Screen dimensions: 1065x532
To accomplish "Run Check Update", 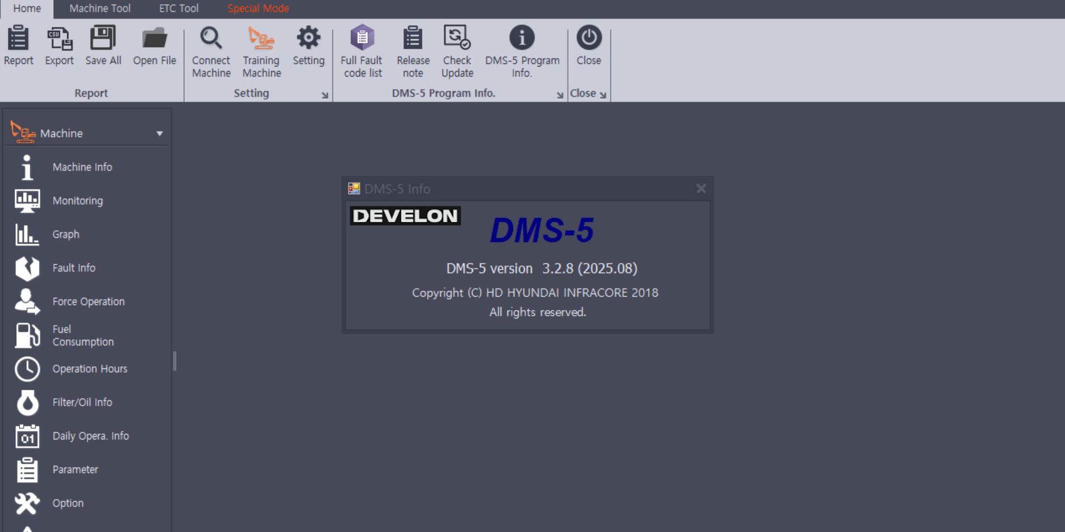I will pyautogui.click(x=457, y=52).
